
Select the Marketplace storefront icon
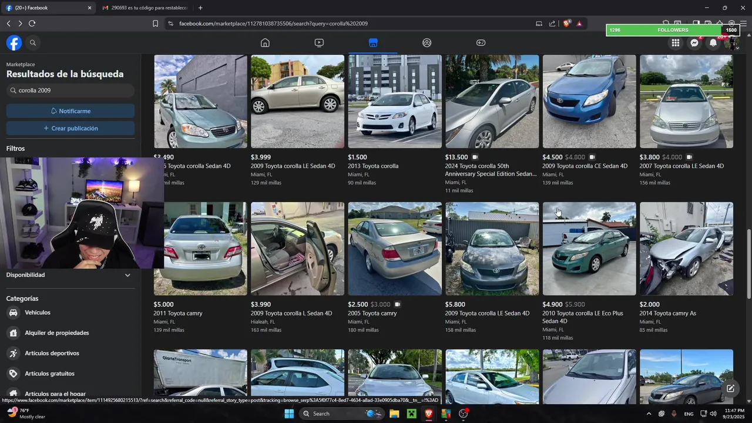[373, 43]
